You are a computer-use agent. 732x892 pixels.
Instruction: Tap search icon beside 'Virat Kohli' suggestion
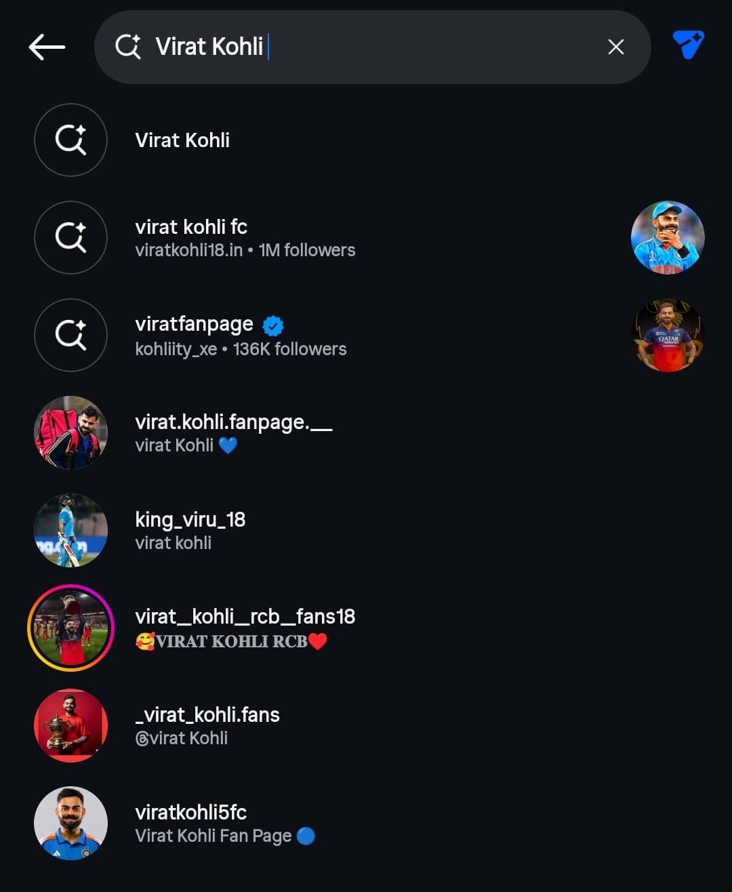(70, 140)
